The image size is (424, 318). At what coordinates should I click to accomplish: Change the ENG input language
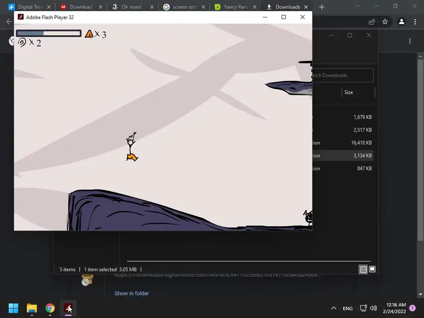(348, 308)
